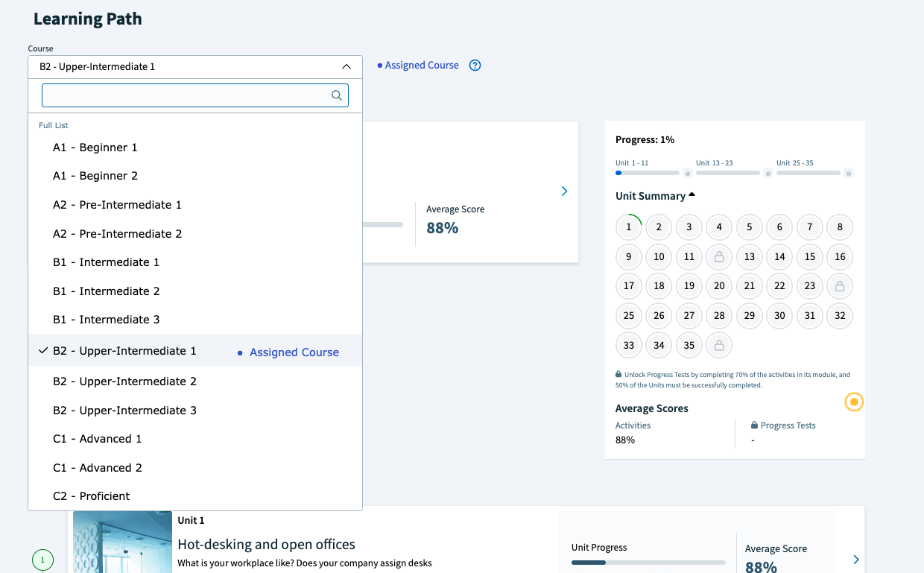Click the Learning Path heading

tap(88, 19)
